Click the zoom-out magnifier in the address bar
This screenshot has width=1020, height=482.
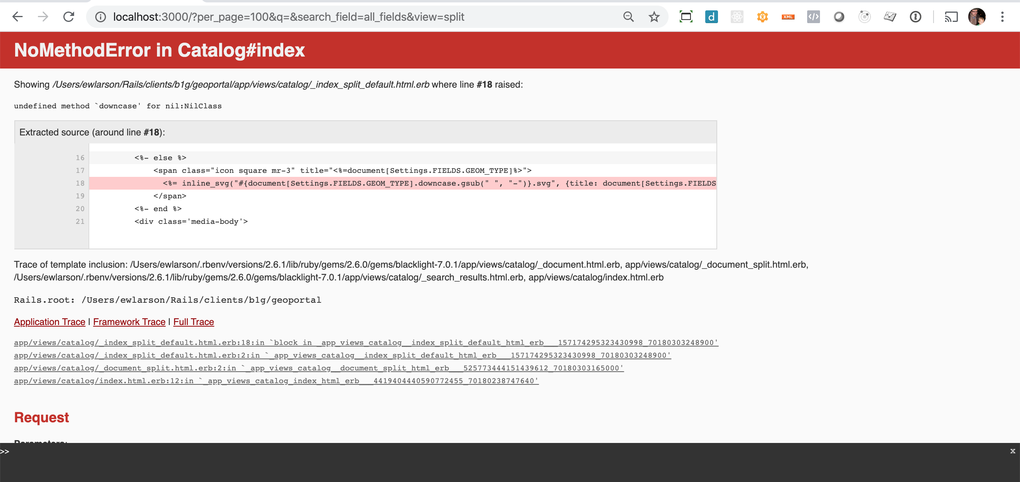point(628,17)
